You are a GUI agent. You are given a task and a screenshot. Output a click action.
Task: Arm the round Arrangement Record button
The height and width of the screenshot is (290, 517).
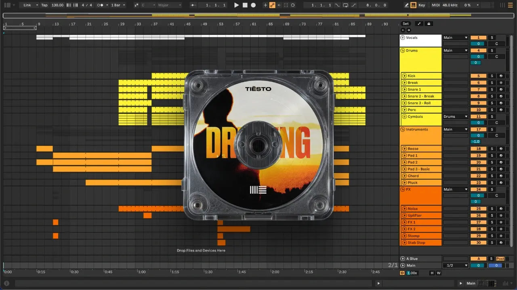(253, 5)
